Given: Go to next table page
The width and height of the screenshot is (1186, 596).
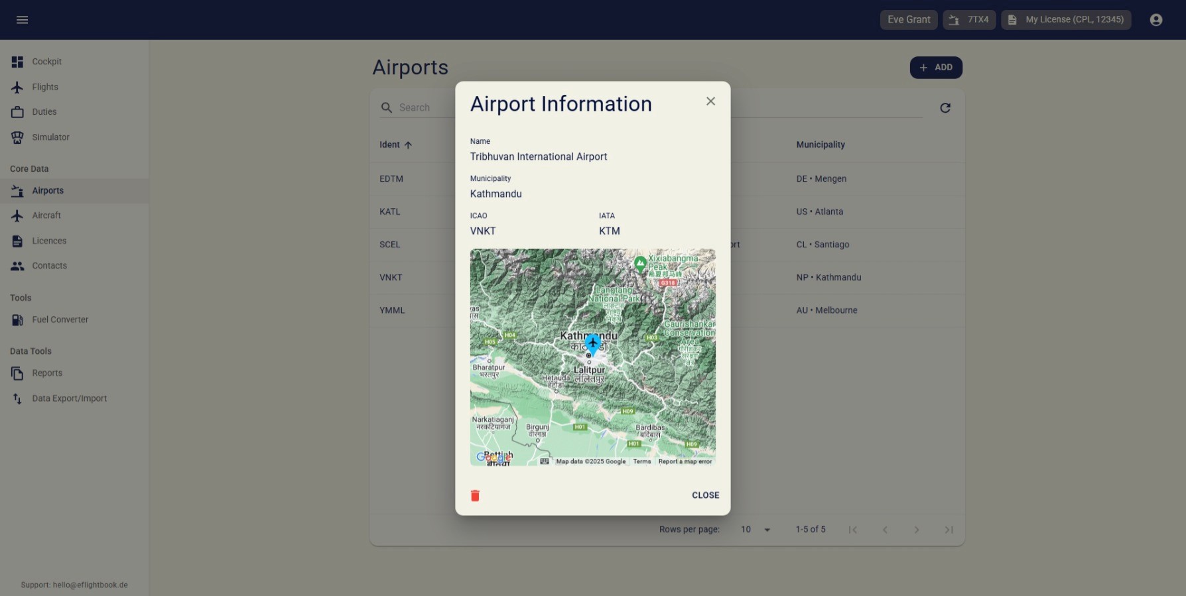Looking at the screenshot, I should (917, 530).
